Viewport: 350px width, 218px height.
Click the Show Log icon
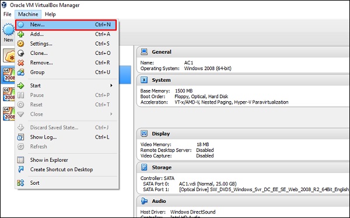pyautogui.click(x=21, y=137)
